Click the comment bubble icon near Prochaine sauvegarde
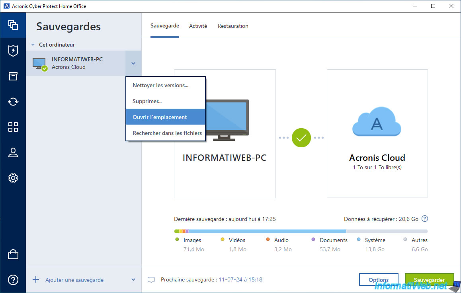The width and height of the screenshot is (461, 293). tap(151, 280)
